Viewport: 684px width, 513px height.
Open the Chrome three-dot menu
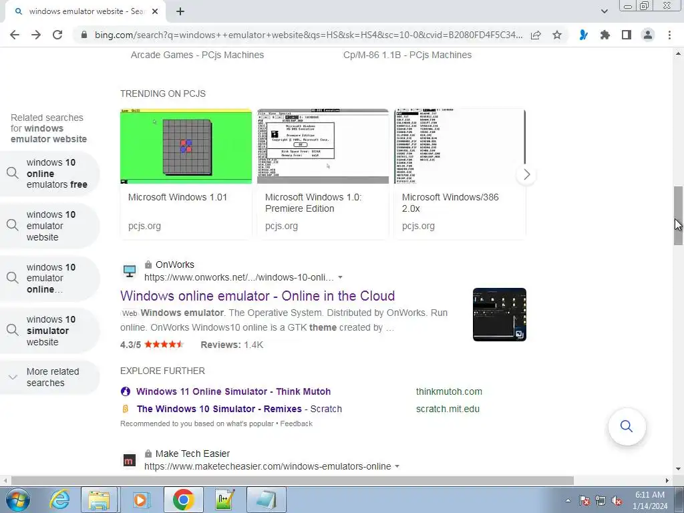click(669, 35)
